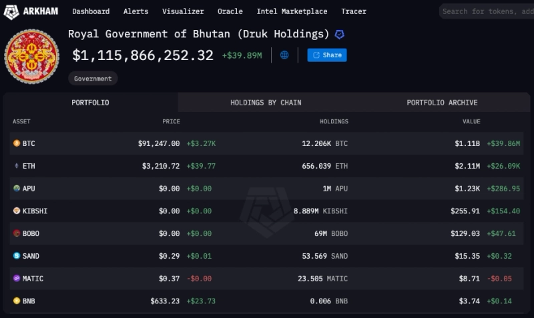Click the KIBSHI token icon
The image size is (534, 318).
click(x=17, y=211)
